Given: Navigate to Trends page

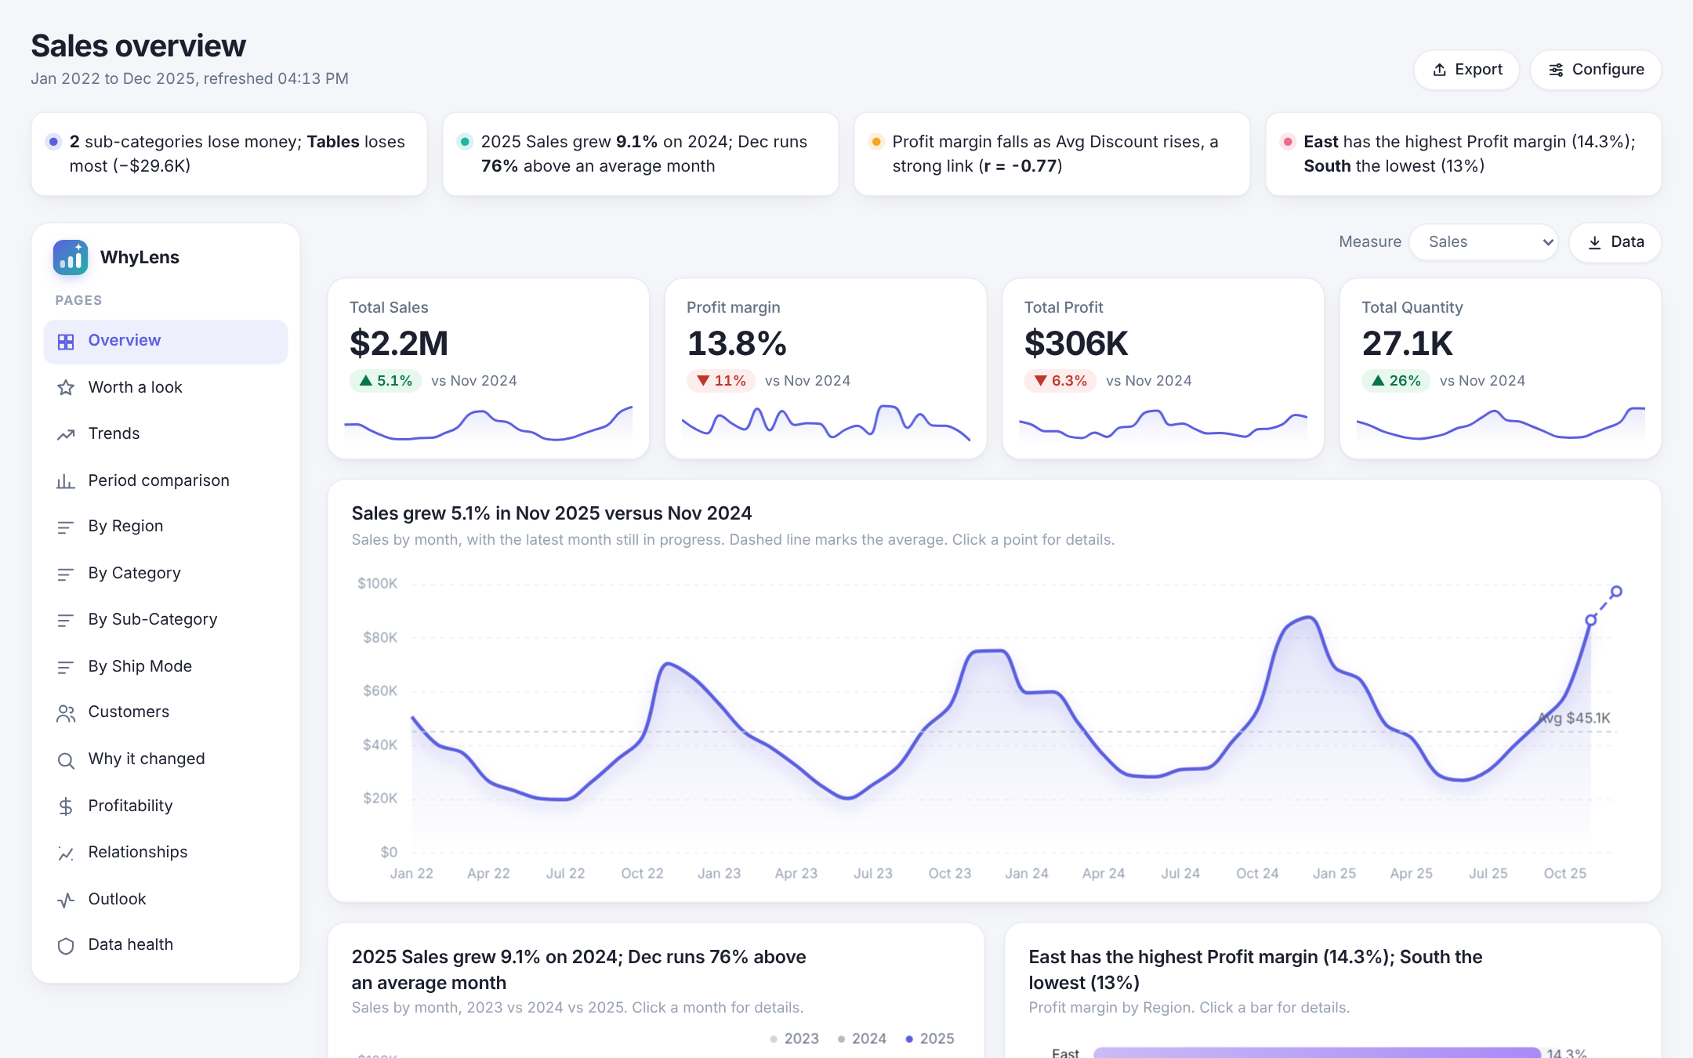Looking at the screenshot, I should click(165, 433).
